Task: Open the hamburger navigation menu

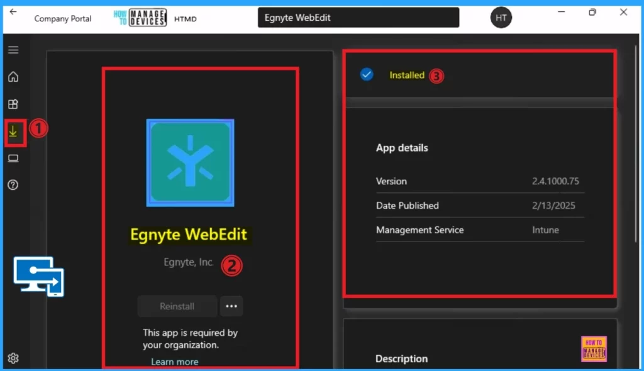Action: point(13,50)
